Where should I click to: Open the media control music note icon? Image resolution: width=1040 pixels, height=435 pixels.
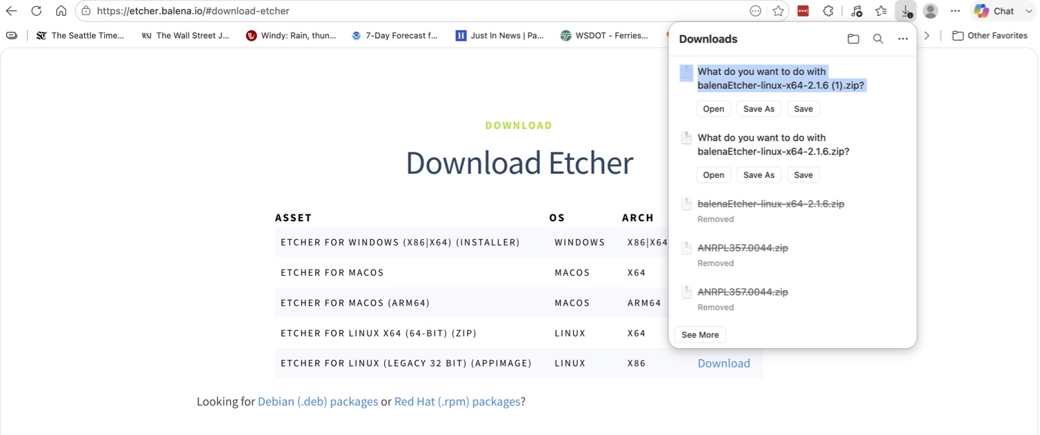pos(857,11)
